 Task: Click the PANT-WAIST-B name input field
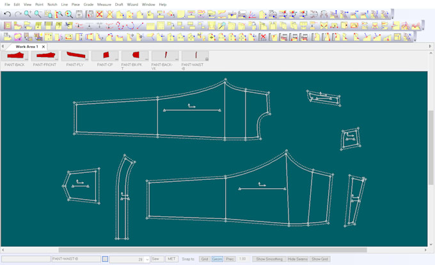click(76, 259)
